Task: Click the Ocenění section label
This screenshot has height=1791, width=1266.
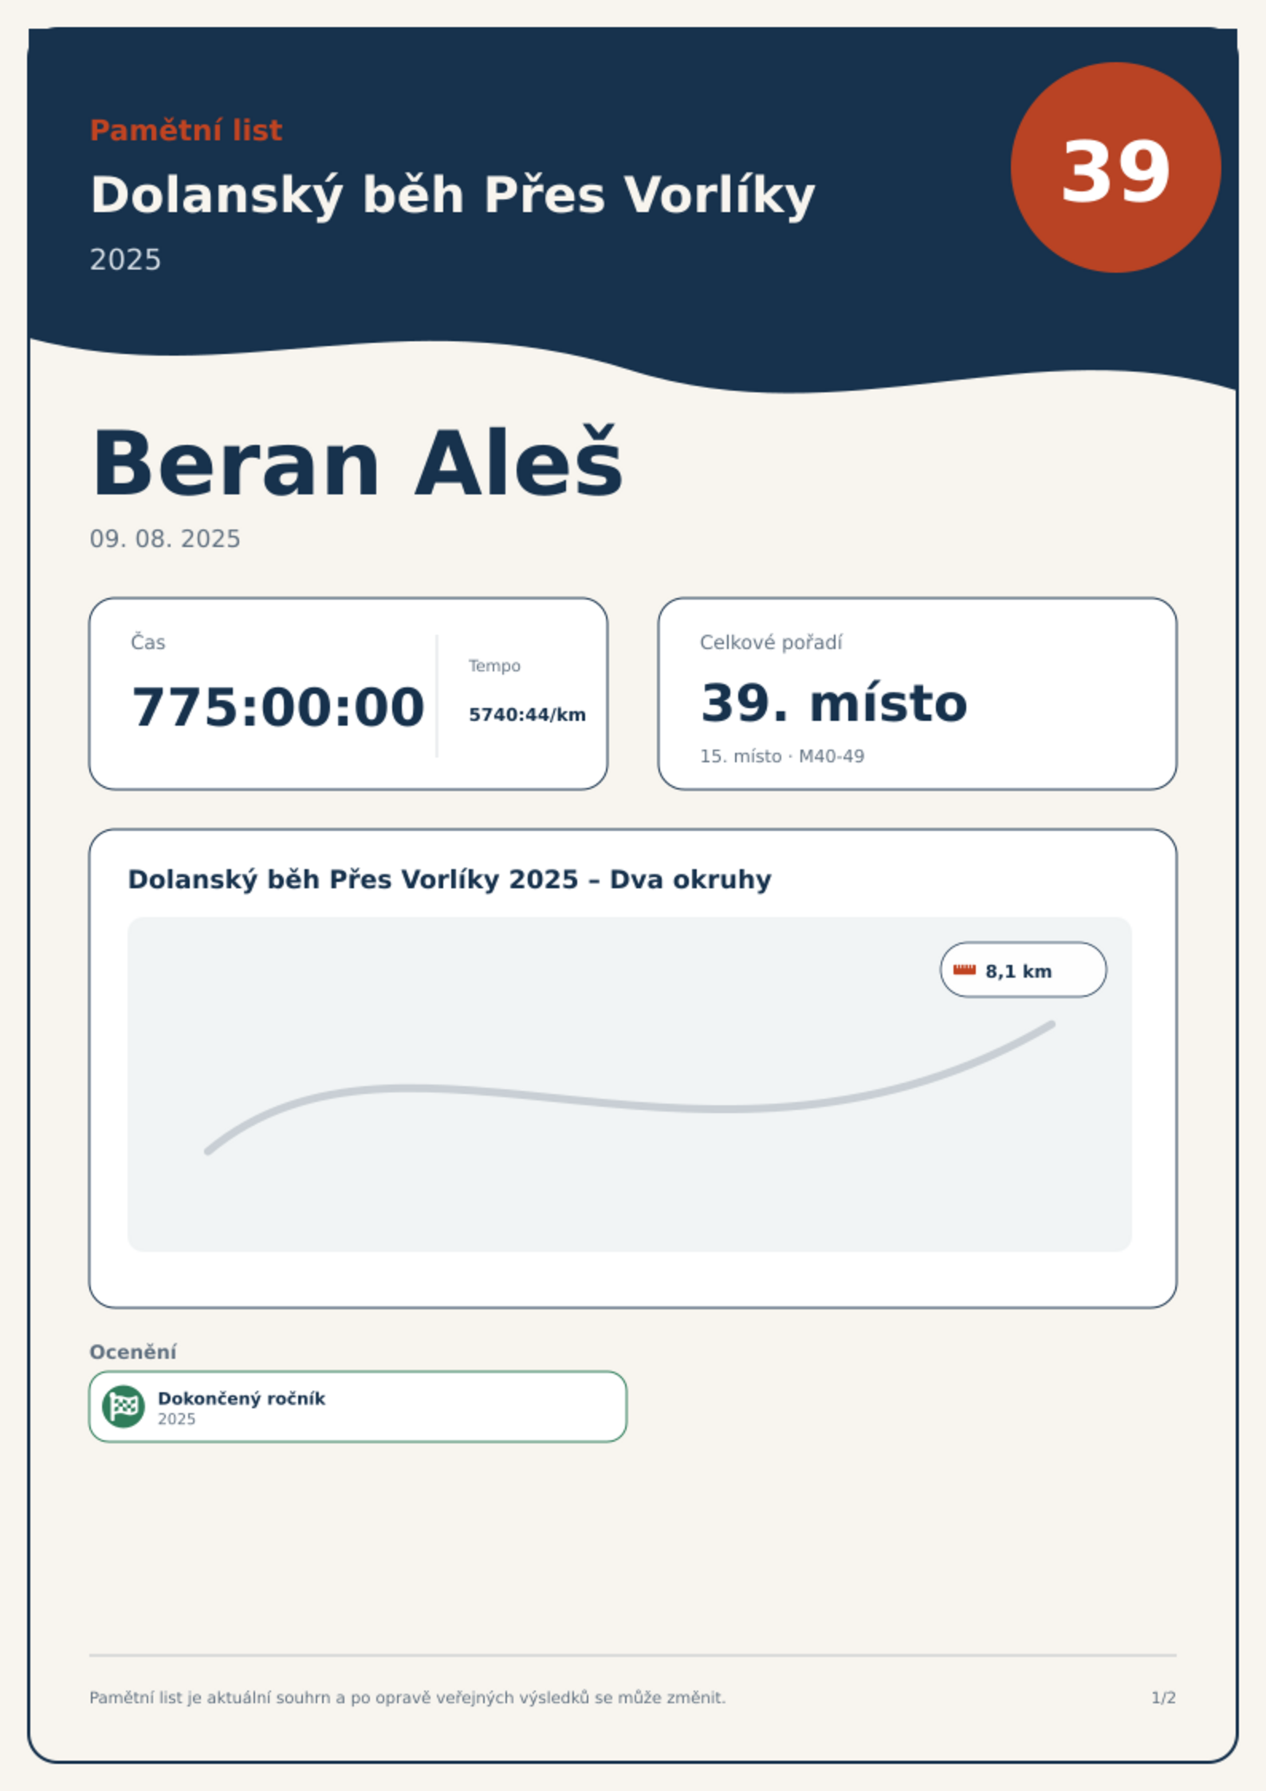Action: 133,1352
